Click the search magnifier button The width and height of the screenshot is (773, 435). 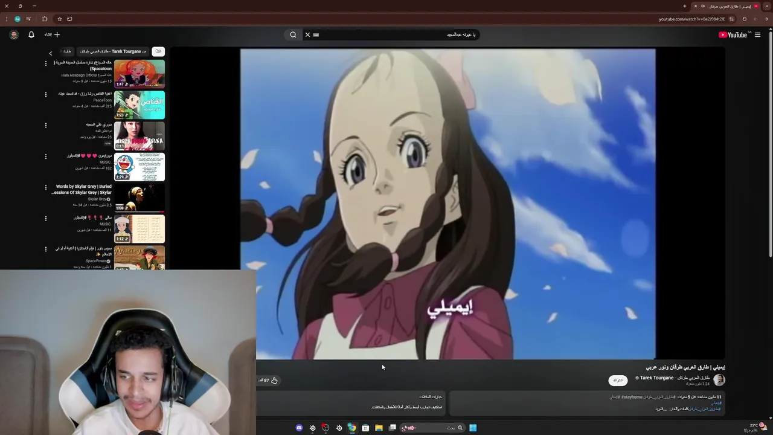(x=293, y=35)
